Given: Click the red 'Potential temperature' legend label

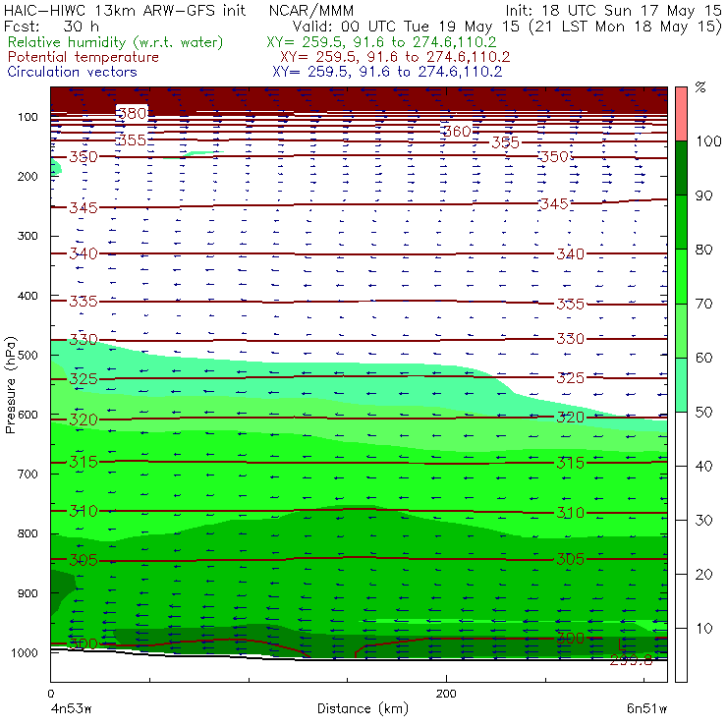Looking at the screenshot, I should [83, 57].
